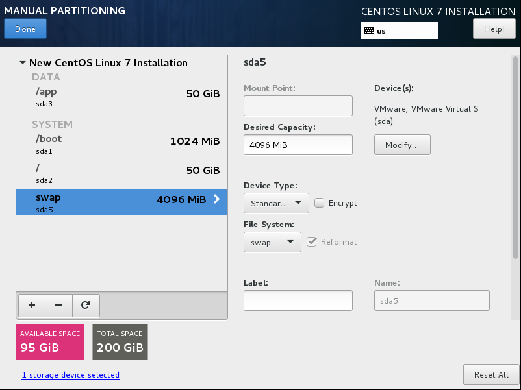The image size is (521, 390).
Task: Click the DATA section header
Action: (46, 77)
